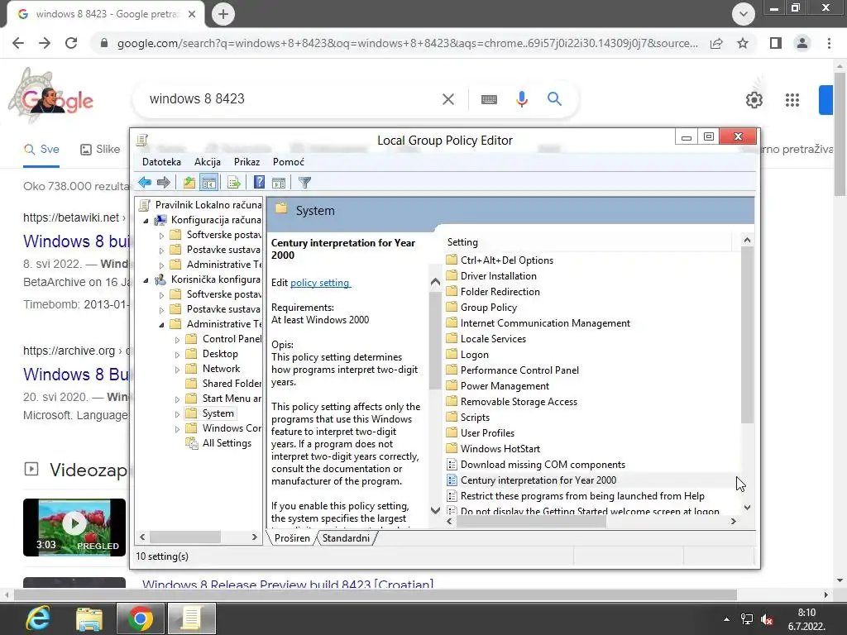Collapse the Korisnička konfiguracija tree node
This screenshot has width=847, height=635.
146,279
